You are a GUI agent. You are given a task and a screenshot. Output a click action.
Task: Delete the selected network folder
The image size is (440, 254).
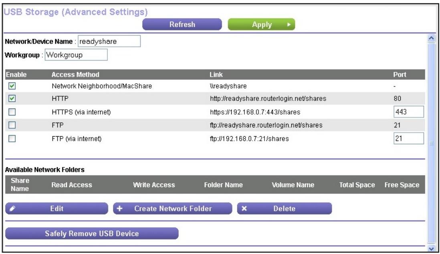(x=285, y=209)
